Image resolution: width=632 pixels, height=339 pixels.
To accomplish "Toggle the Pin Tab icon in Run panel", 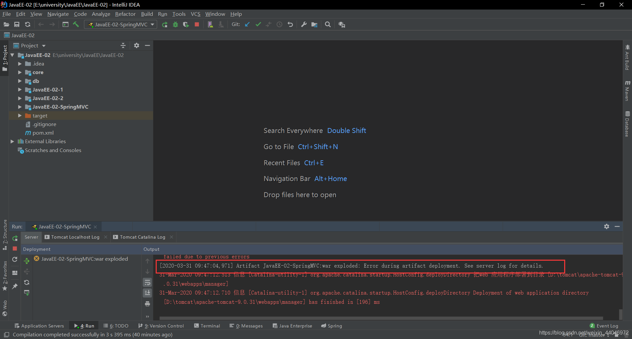I will 15,286.
